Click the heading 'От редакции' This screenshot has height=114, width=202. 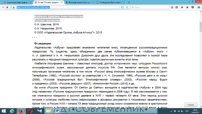(x=43, y=44)
